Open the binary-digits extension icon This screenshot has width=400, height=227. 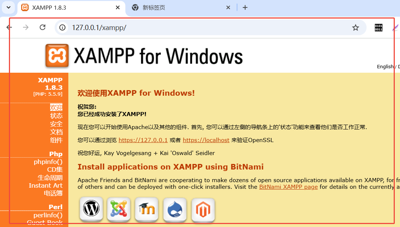[378, 27]
